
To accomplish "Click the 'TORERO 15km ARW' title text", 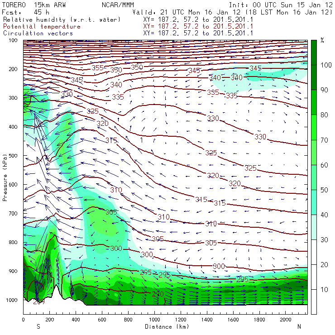I will [34, 5].
